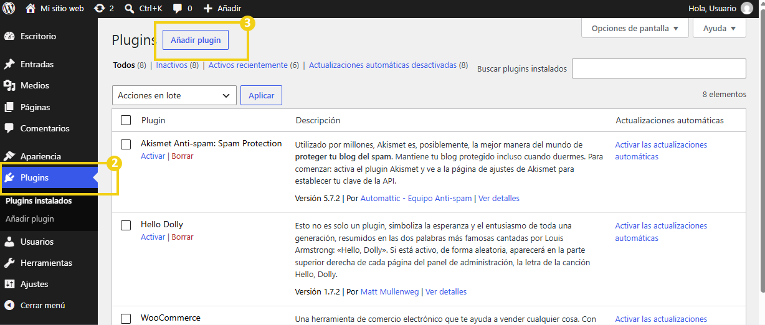
Task: View Akismet details via Ver detalles
Action: 499,199
